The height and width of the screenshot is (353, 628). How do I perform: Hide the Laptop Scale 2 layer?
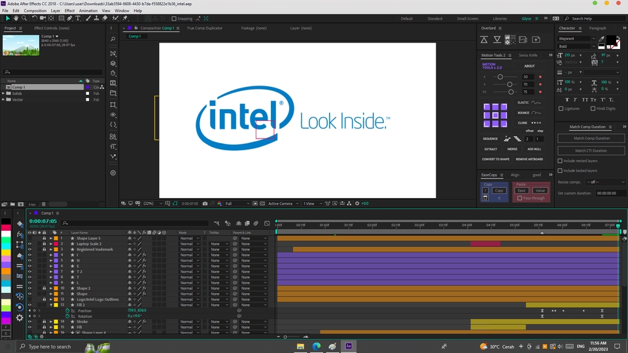pos(29,244)
